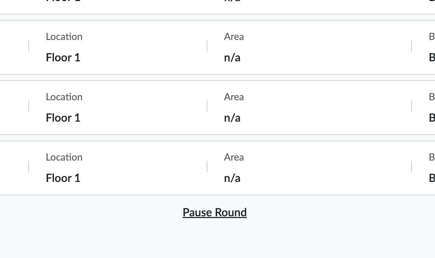The image size is (435, 258).
Task: Click the Area label in the bottom row
Action: (x=234, y=157)
